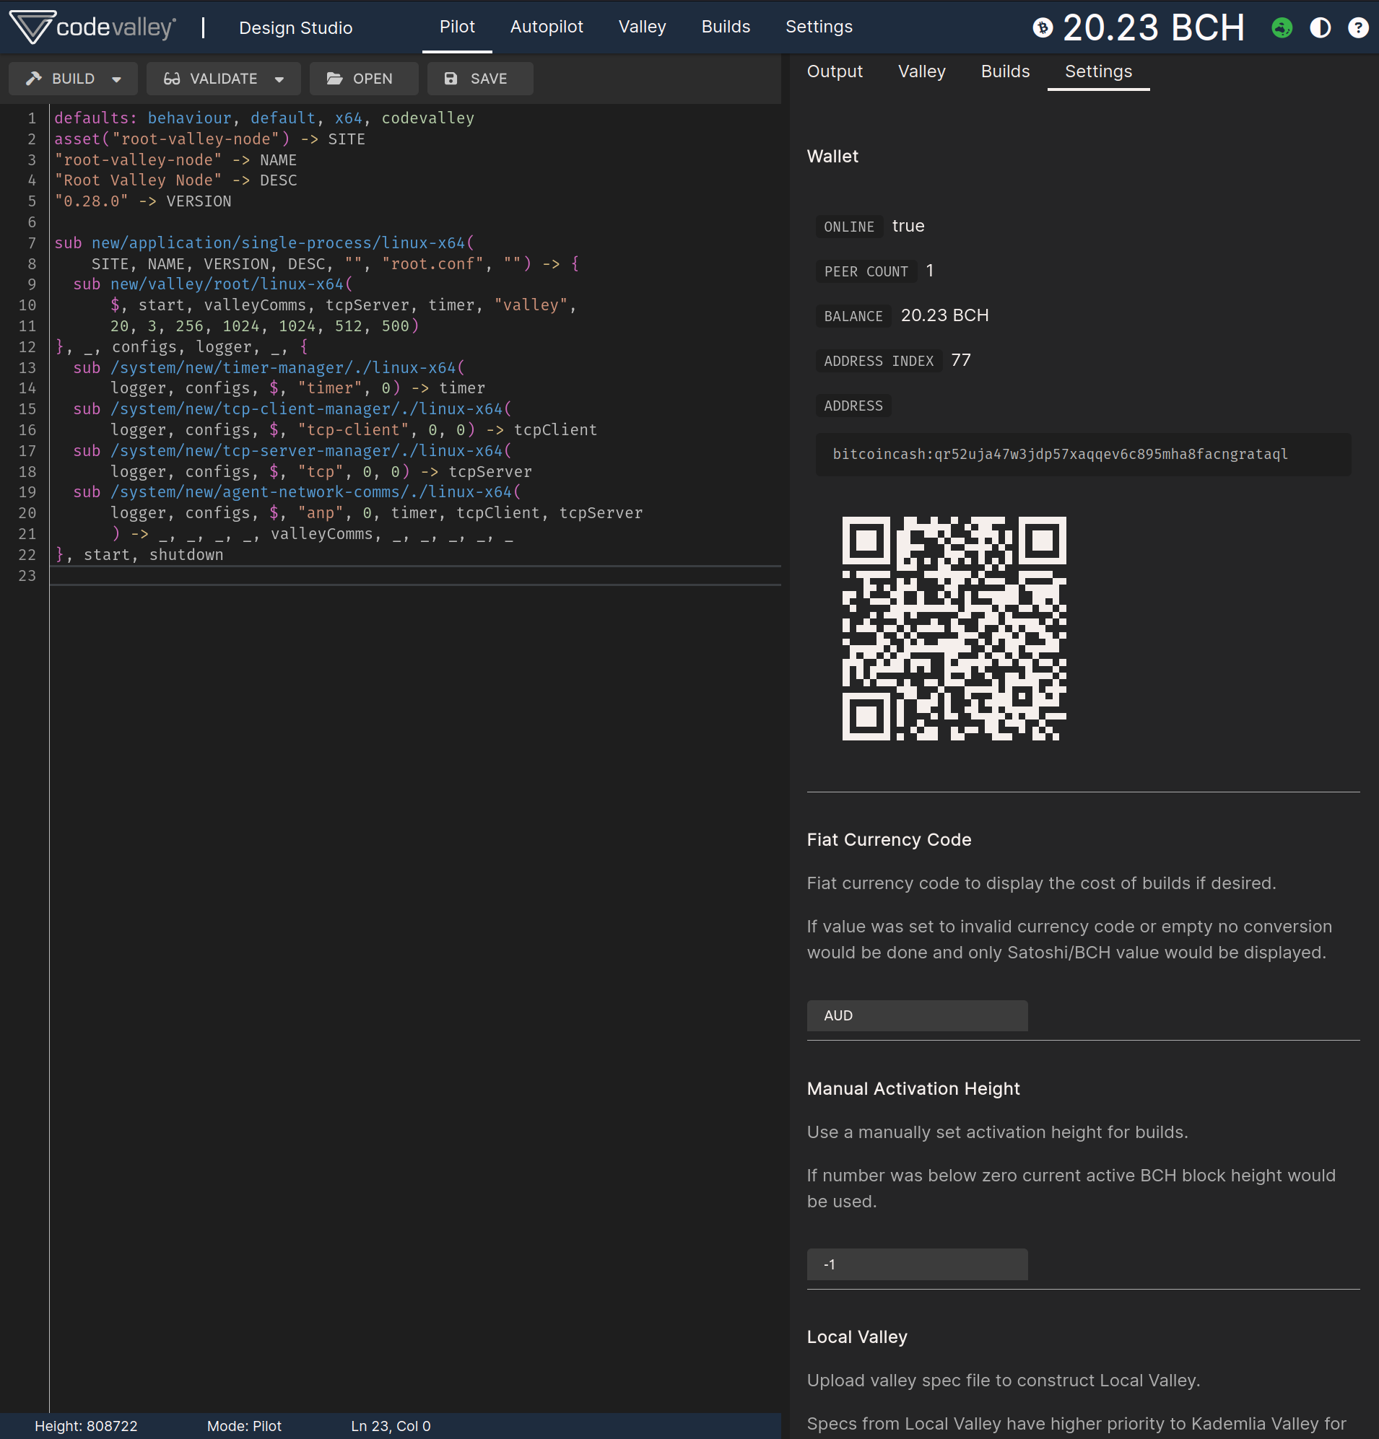Click the BALANCE label in Wallet
Image resolution: width=1379 pixels, height=1439 pixels.
pyautogui.click(x=853, y=316)
